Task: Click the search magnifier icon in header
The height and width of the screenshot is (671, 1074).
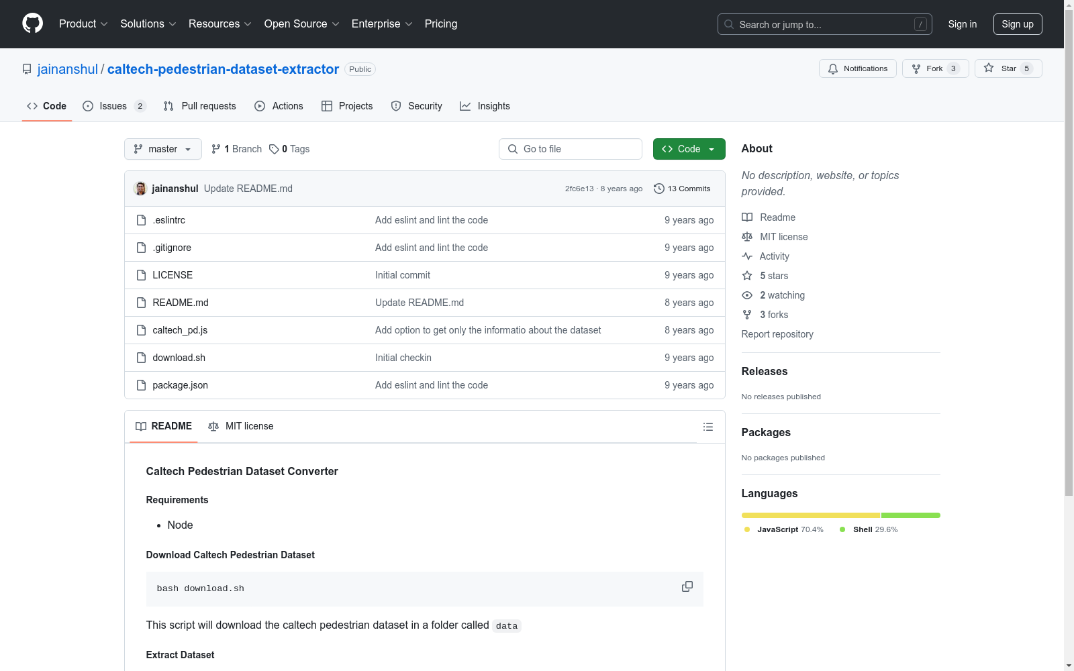Action: (729, 24)
